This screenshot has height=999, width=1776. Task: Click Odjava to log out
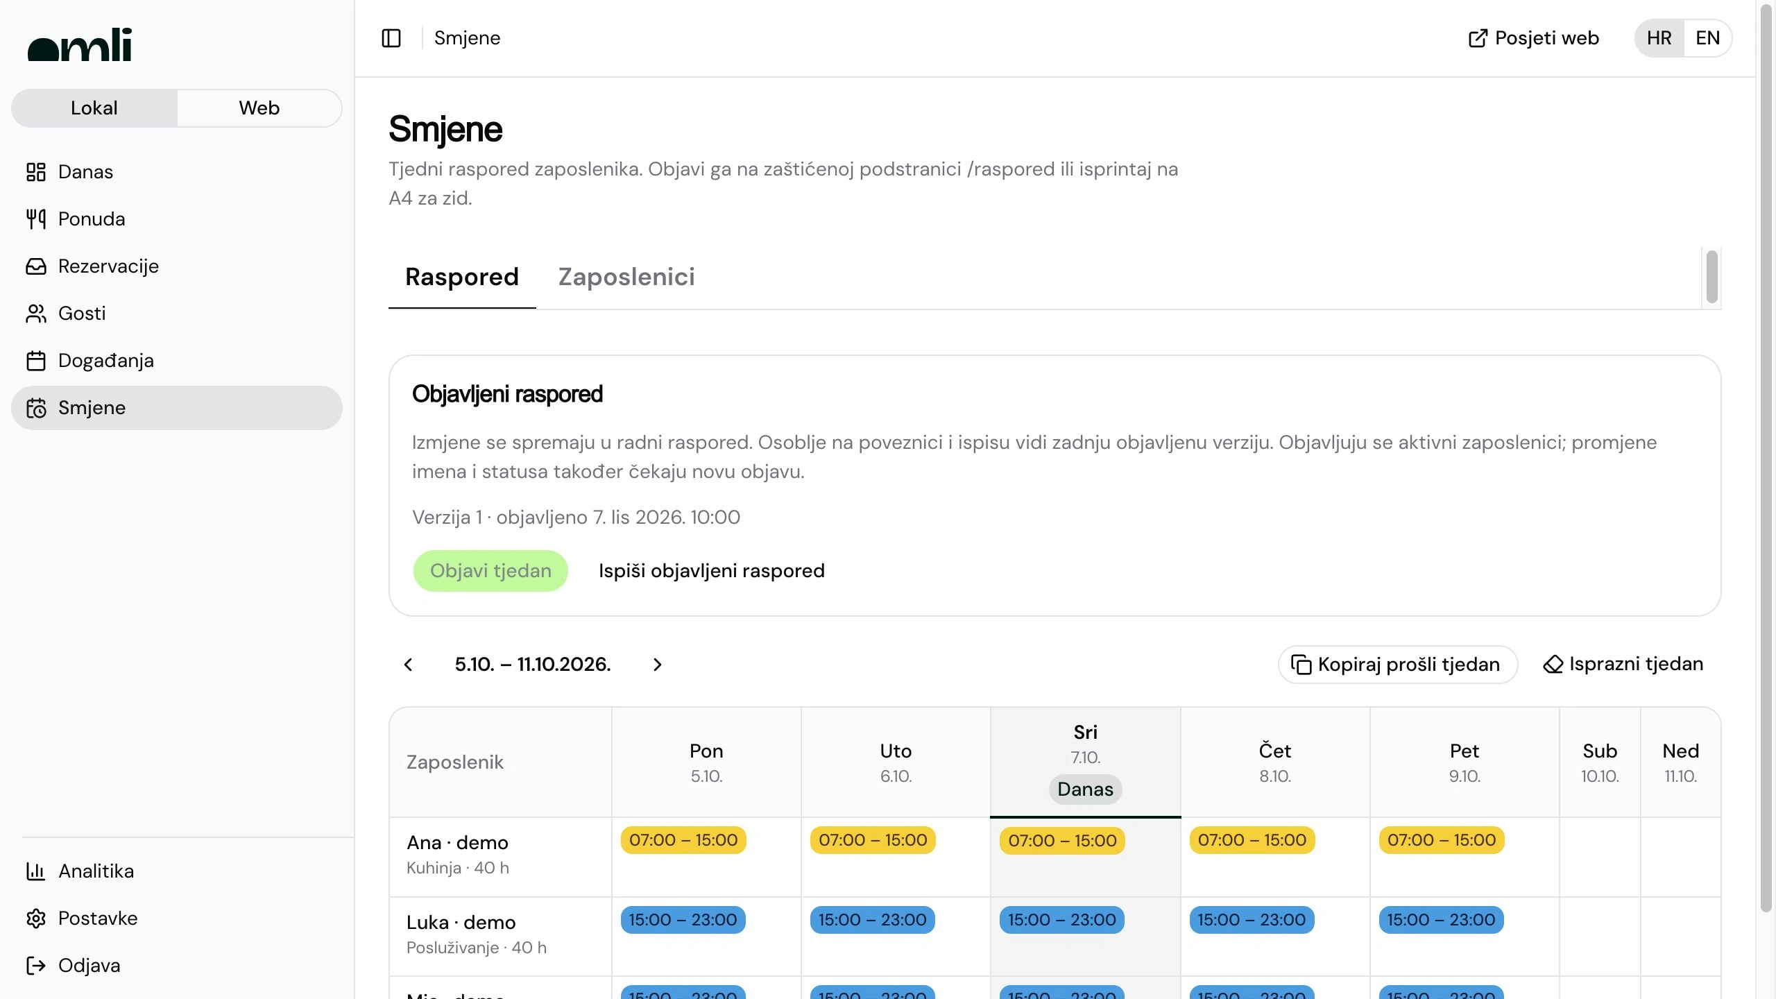coord(177,966)
